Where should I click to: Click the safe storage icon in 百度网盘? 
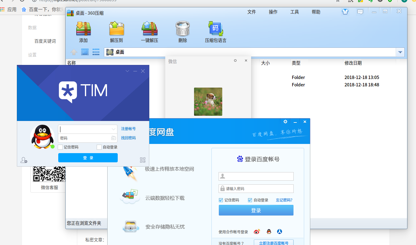click(132, 227)
